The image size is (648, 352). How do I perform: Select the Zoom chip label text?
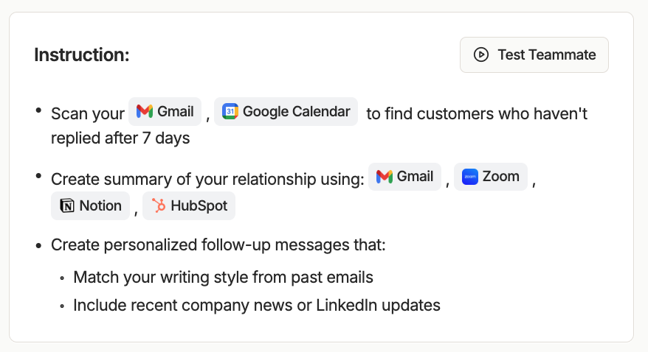pyautogui.click(x=500, y=177)
